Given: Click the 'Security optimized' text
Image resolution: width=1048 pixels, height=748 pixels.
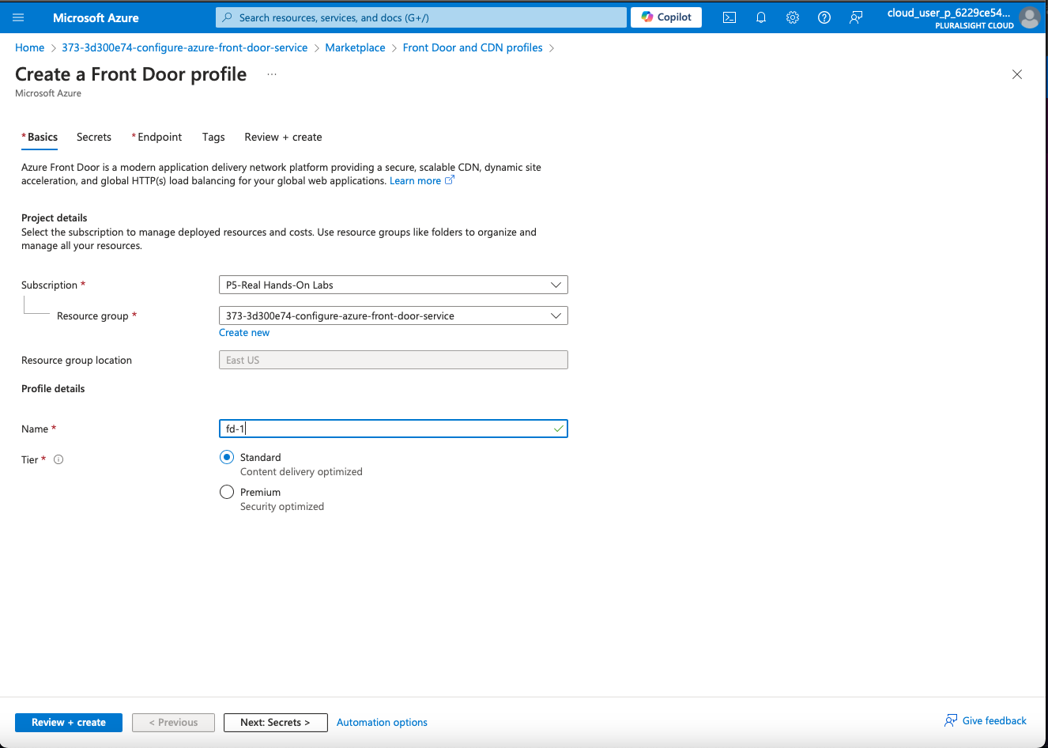Looking at the screenshot, I should tap(282, 507).
